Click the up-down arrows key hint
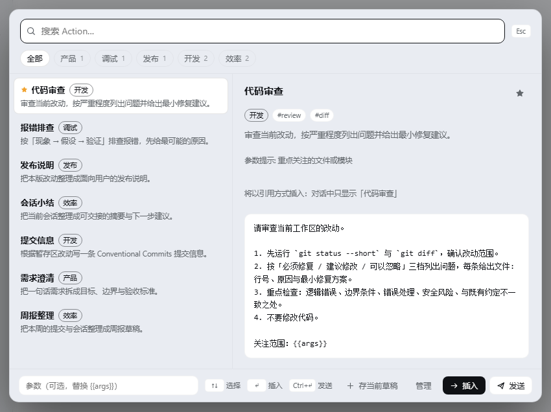 coord(215,385)
